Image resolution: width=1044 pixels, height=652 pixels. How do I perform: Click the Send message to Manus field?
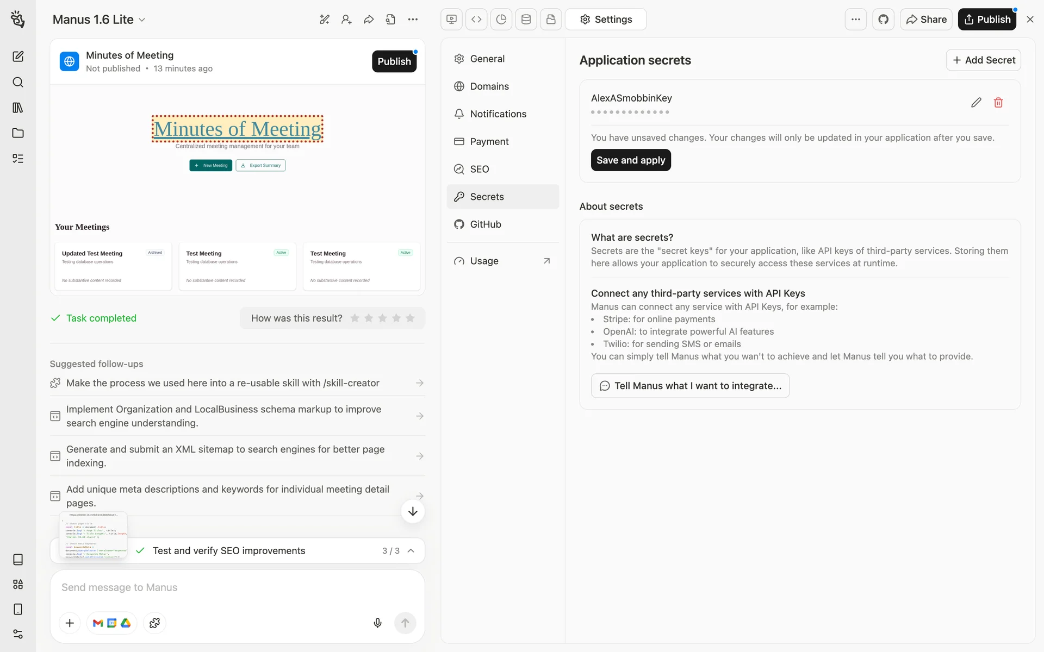click(237, 587)
